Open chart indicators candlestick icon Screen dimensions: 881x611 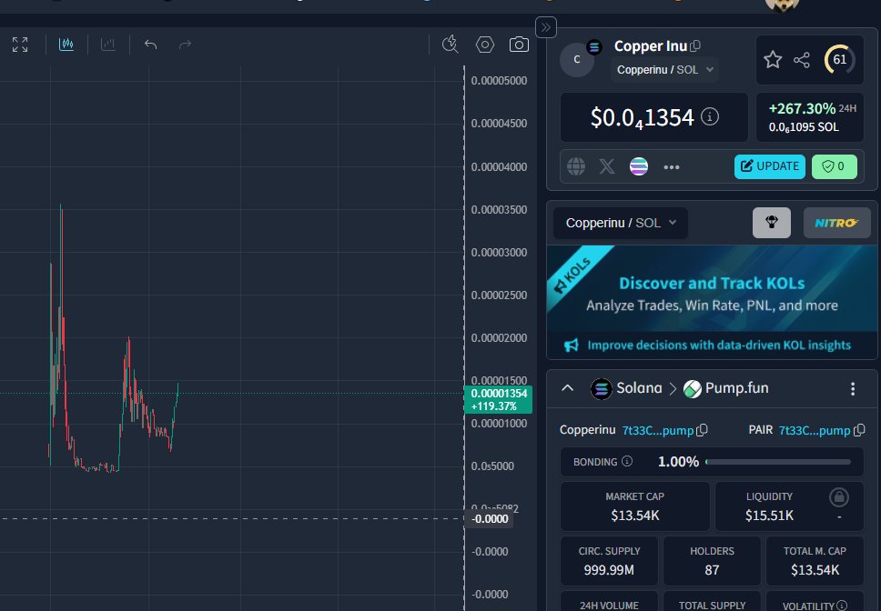click(x=66, y=45)
